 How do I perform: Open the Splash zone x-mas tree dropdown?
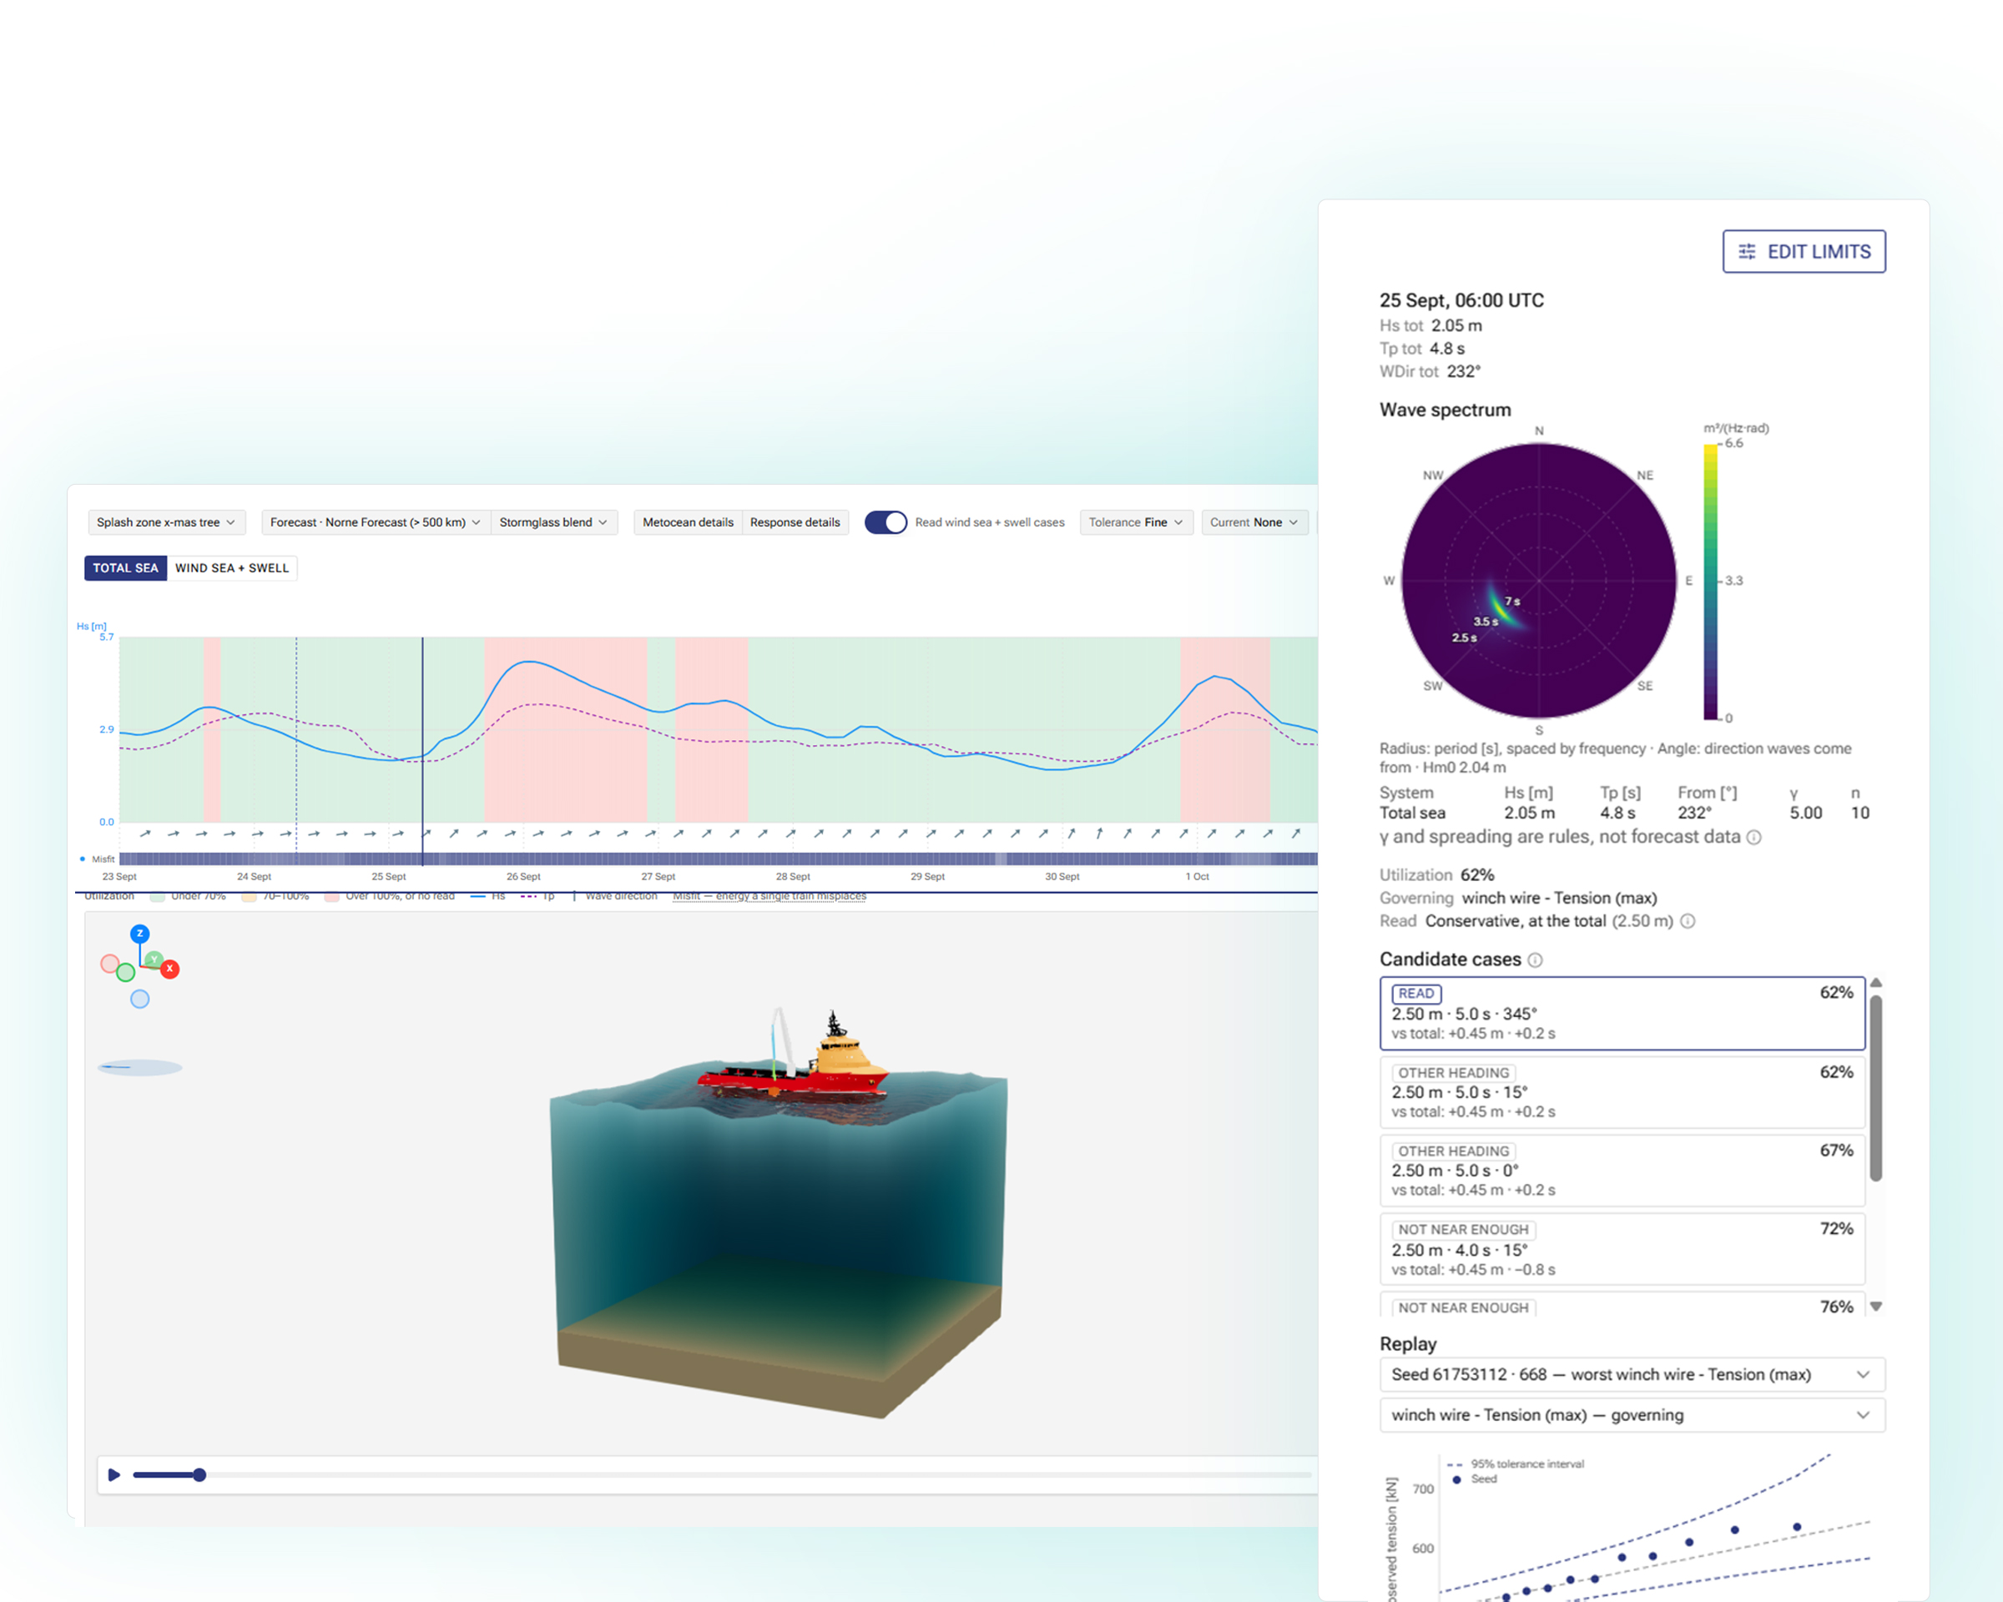click(166, 522)
